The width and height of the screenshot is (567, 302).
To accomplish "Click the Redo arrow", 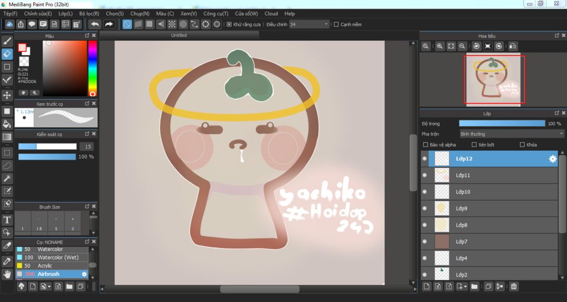I will (109, 24).
